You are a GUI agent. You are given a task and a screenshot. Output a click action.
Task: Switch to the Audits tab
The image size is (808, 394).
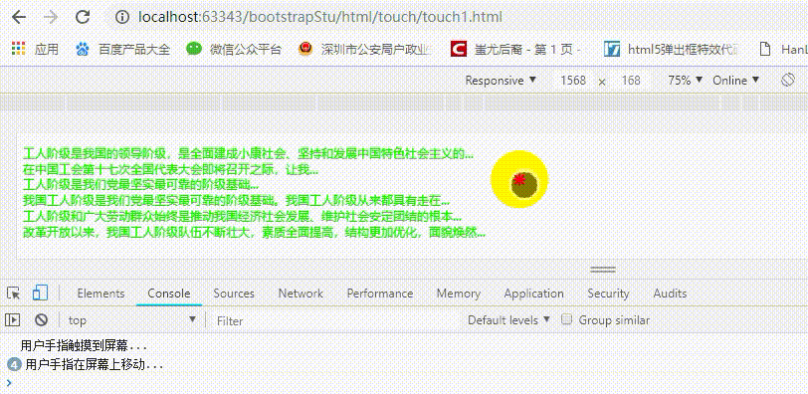(670, 294)
